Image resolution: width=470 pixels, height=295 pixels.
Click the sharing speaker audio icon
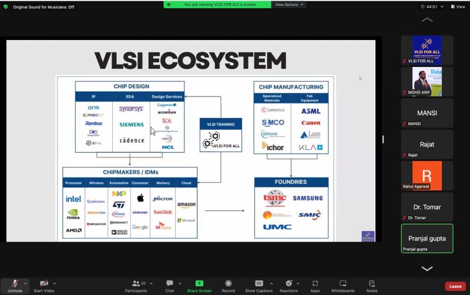tap(169, 5)
